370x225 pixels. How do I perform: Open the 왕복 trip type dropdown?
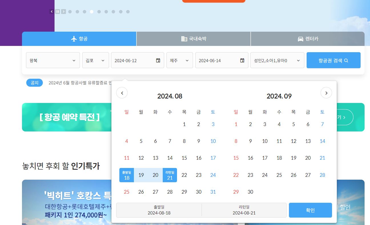pyautogui.click(x=53, y=60)
